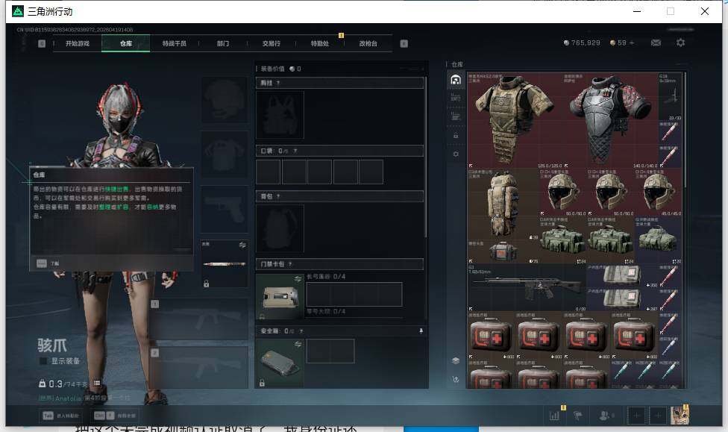This screenshot has height=432, width=728.
Task: Click the Ctrl F 拆卸全部 button
Action: (115, 416)
